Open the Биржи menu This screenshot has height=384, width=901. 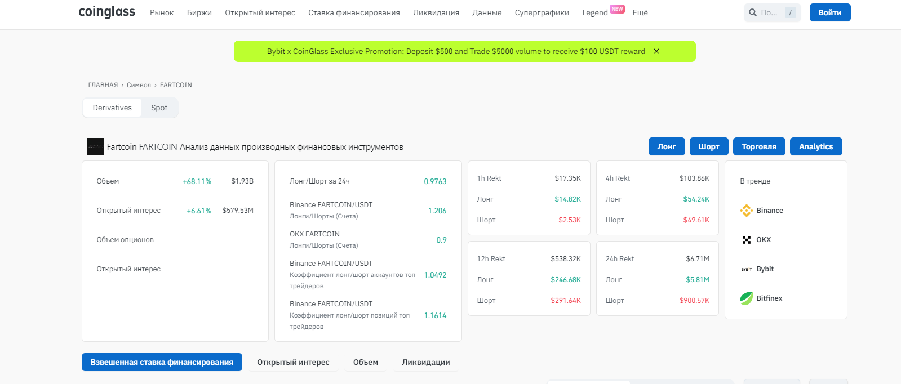click(199, 12)
